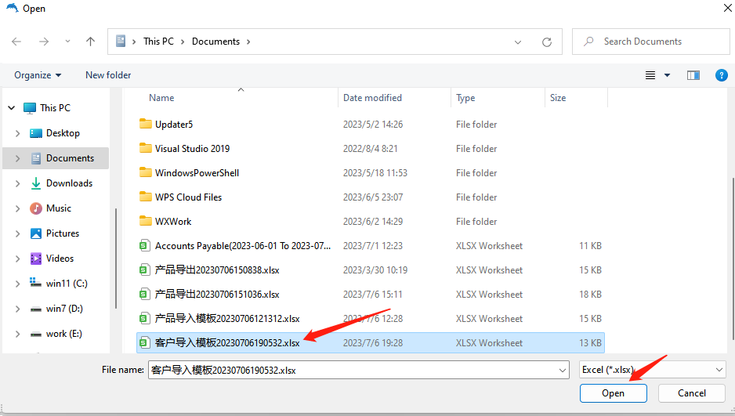Open the Organize menu

point(38,75)
